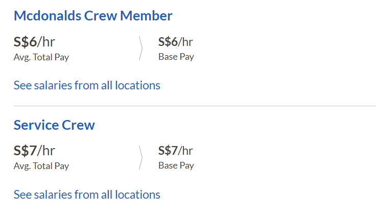Click the S$7/hr base pay value
The height and width of the screenshot is (215, 376).
pos(175,151)
